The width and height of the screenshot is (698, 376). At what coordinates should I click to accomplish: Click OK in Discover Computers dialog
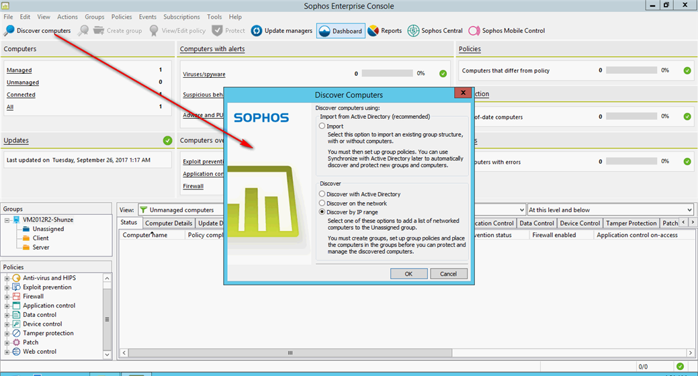point(408,274)
